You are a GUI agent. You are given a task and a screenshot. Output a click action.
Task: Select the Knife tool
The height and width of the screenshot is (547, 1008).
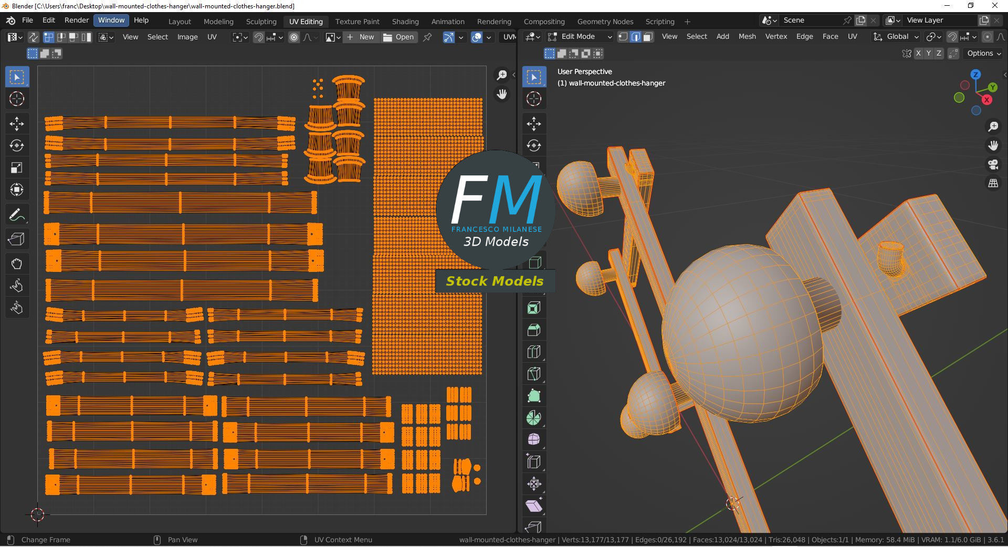[534, 374]
